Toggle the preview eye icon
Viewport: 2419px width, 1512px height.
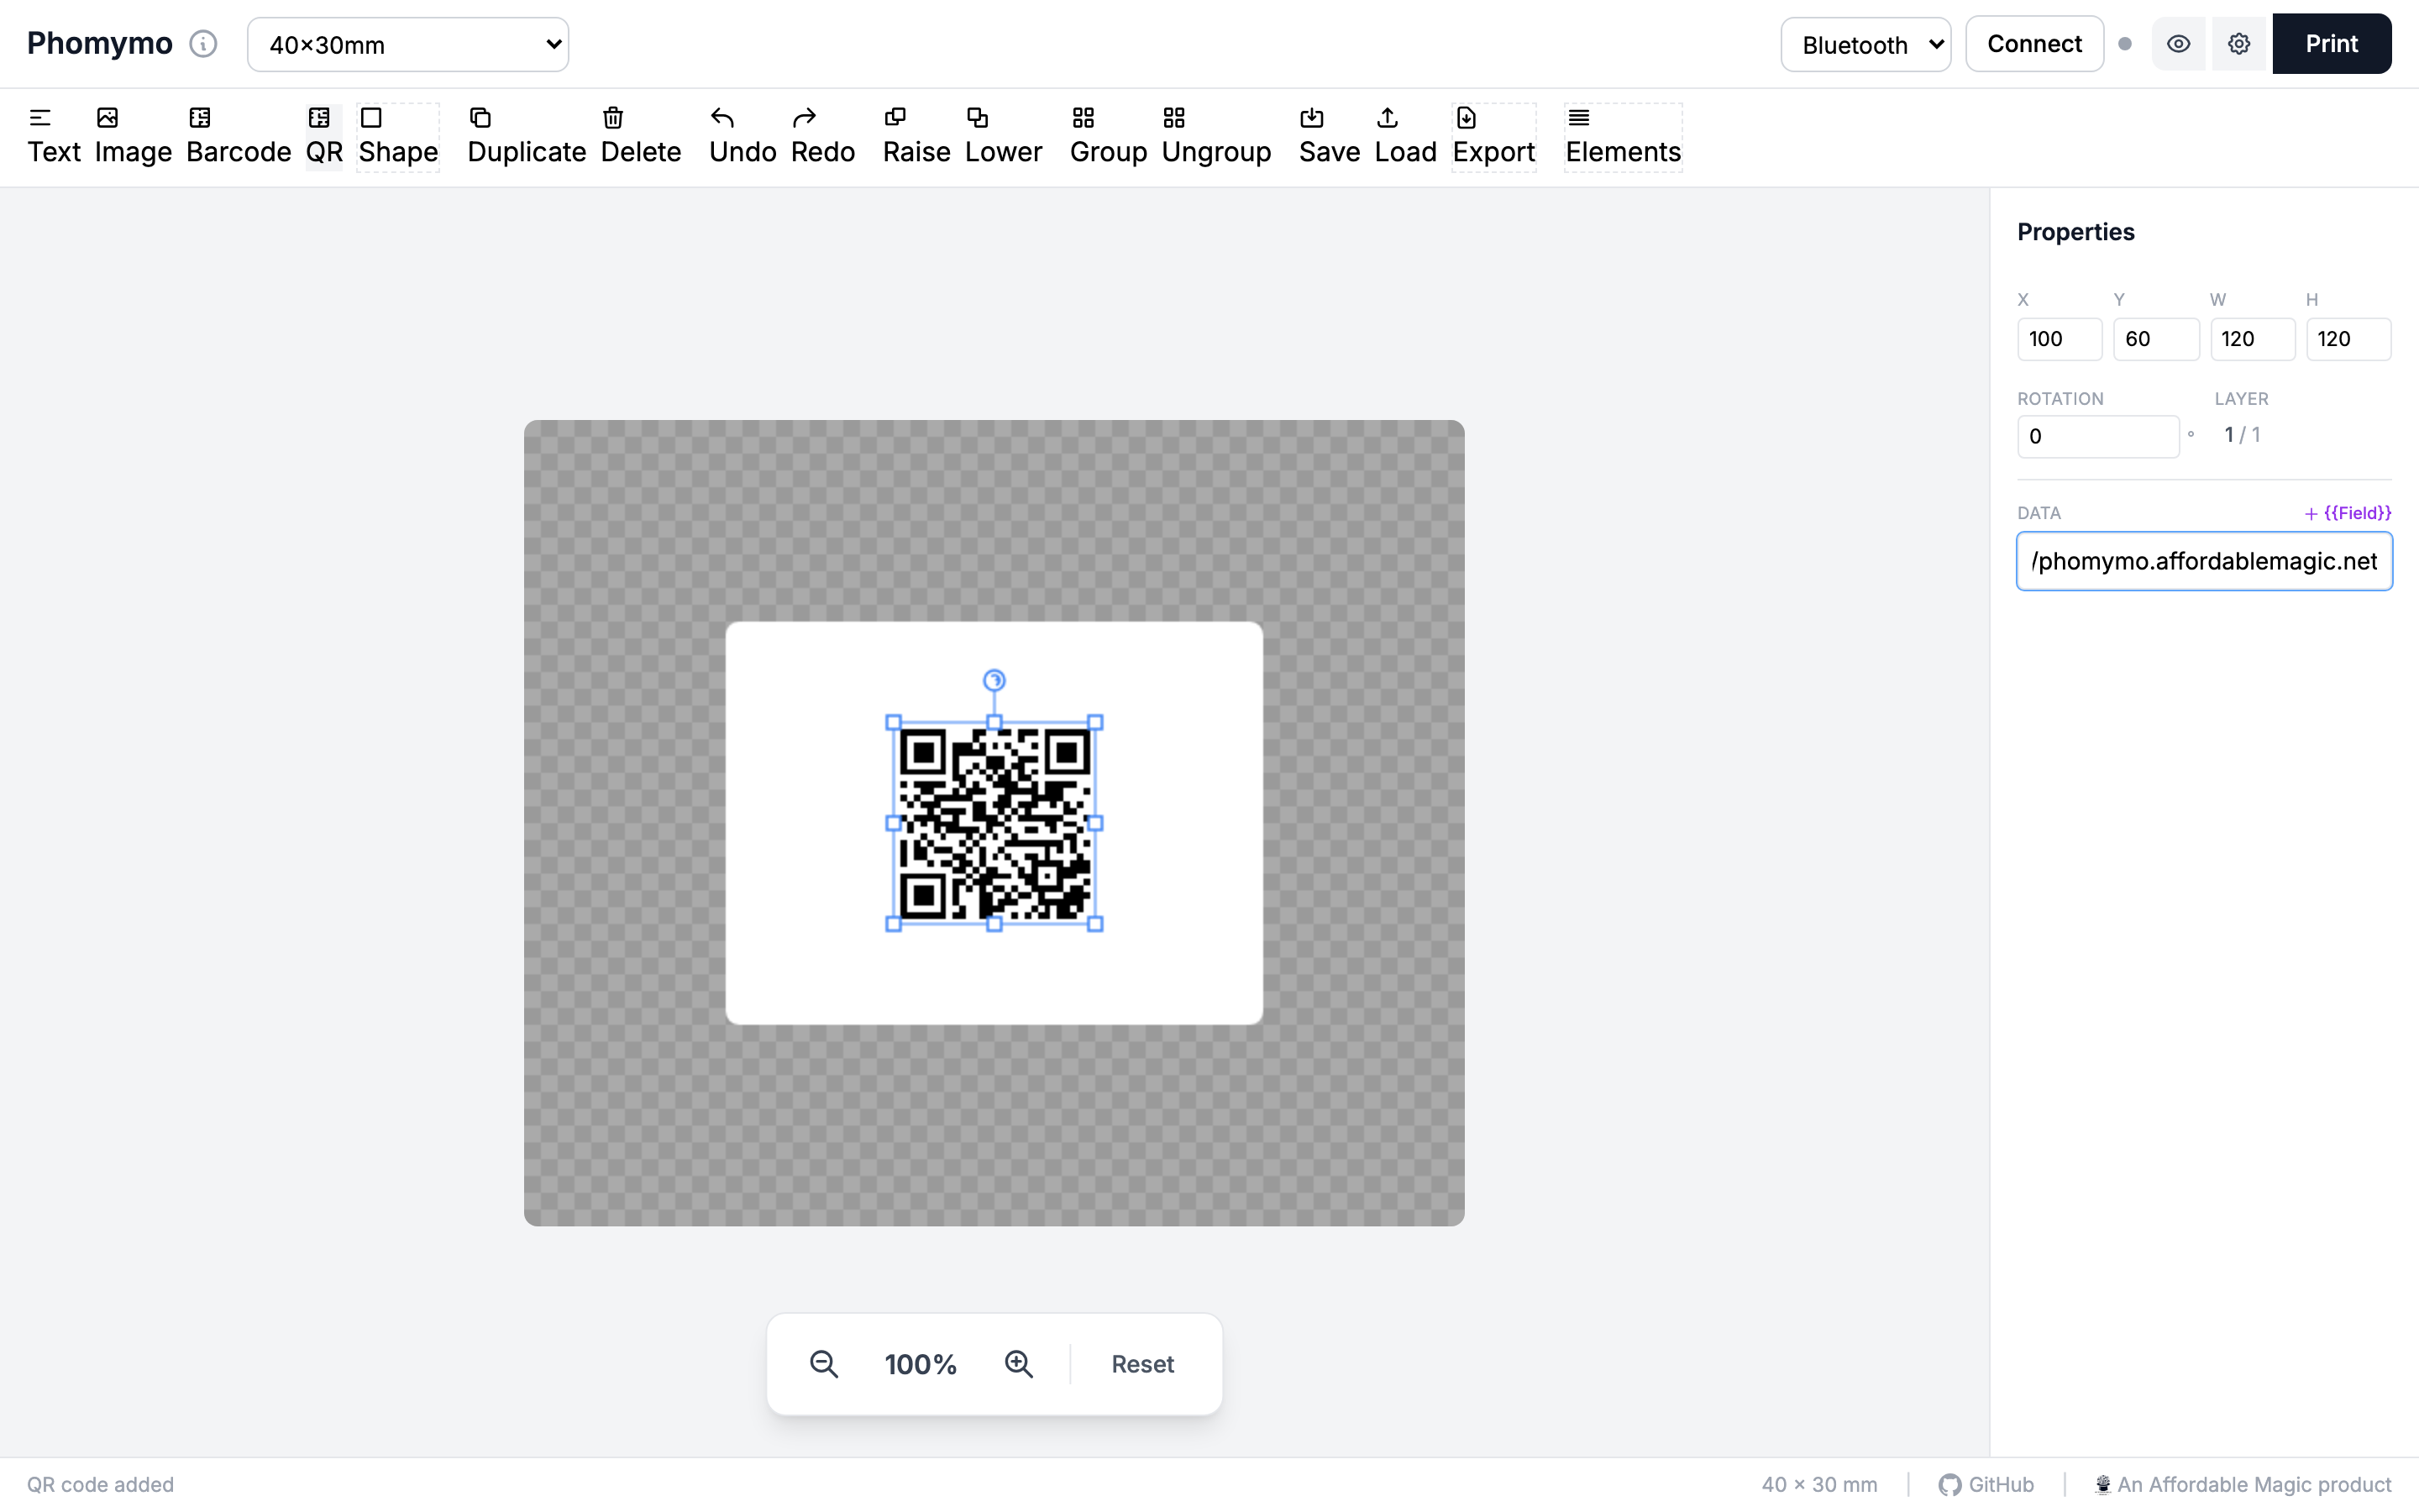click(2179, 43)
